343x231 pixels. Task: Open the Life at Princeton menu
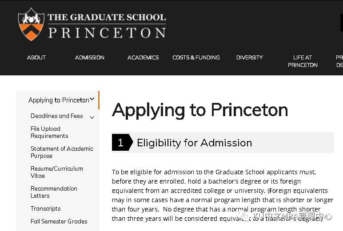point(303,61)
